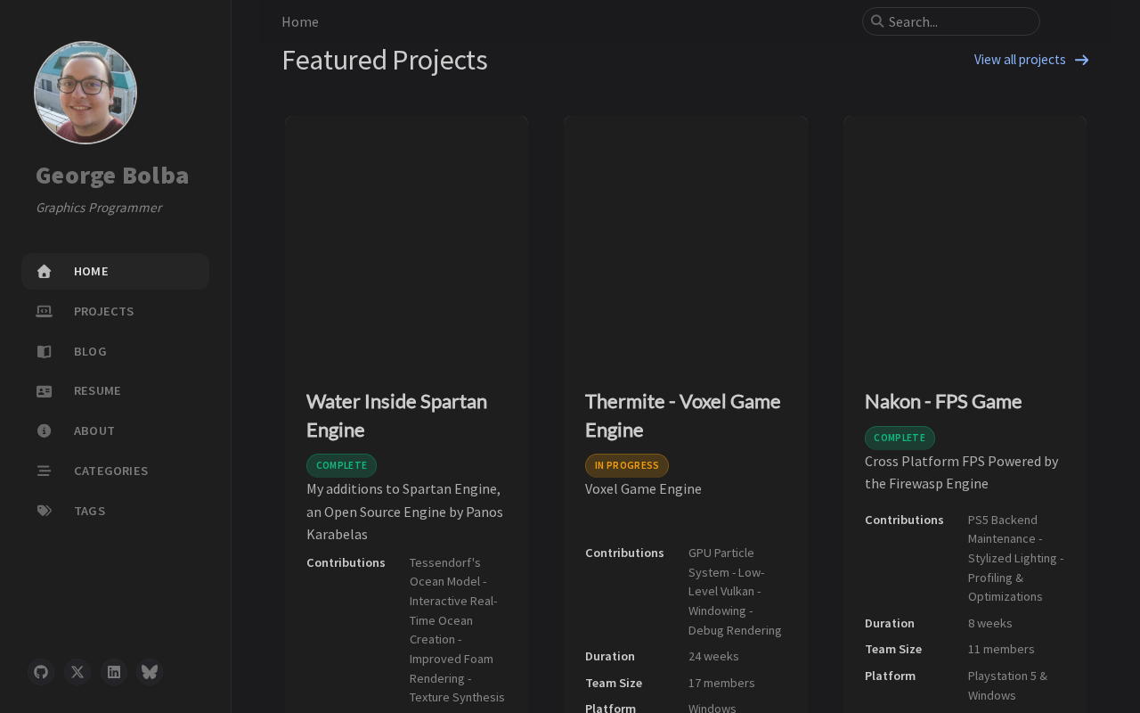Click the X (Twitter) social icon
1140x713 pixels.
pos(77,672)
